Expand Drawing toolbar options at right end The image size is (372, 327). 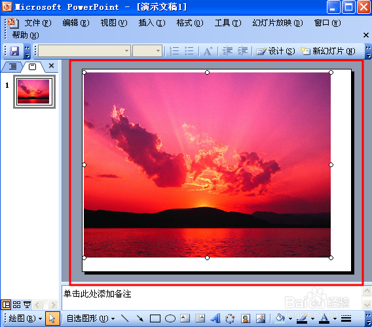tap(368, 318)
